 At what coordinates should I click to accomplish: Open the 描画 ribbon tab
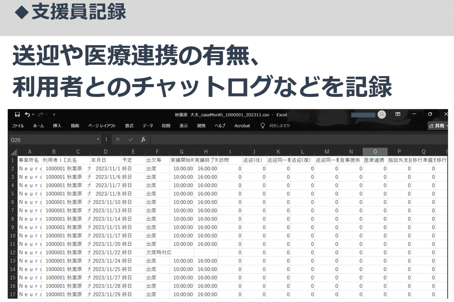pos(75,126)
